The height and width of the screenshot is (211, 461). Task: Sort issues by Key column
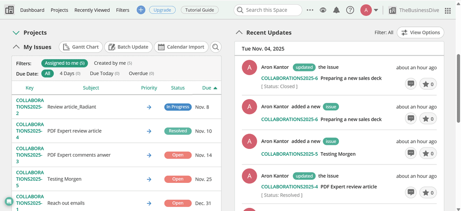(x=29, y=88)
